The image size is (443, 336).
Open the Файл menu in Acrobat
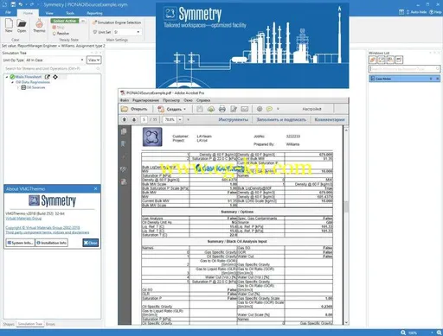coord(125,100)
